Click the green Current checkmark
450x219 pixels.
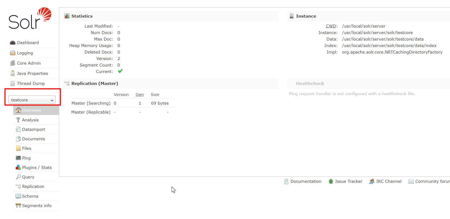[x=120, y=71]
